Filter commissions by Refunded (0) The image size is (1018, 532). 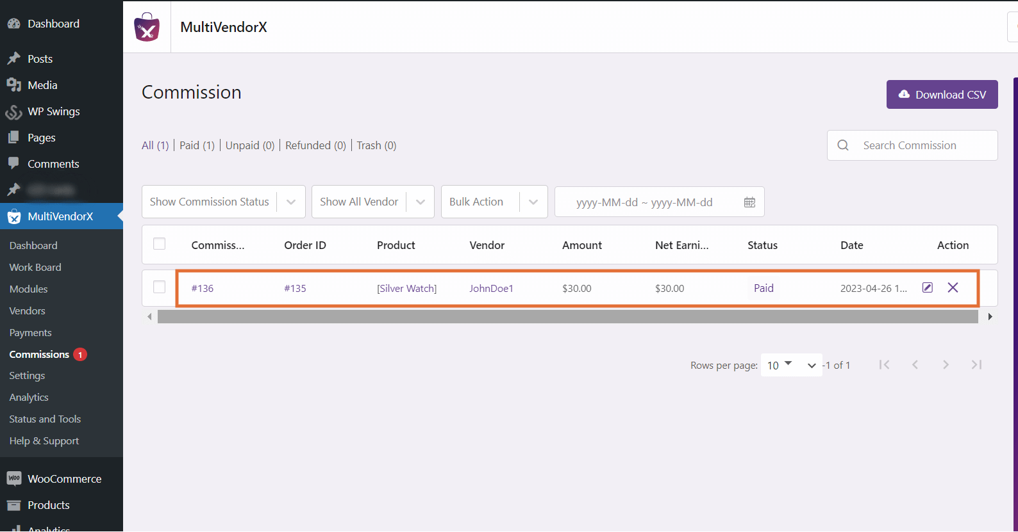click(315, 145)
